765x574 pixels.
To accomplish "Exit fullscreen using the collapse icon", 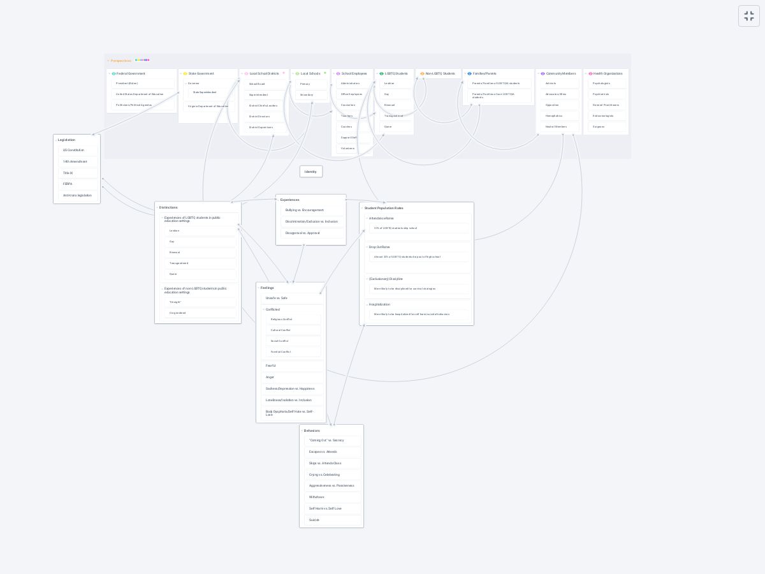I will pyautogui.click(x=749, y=17).
